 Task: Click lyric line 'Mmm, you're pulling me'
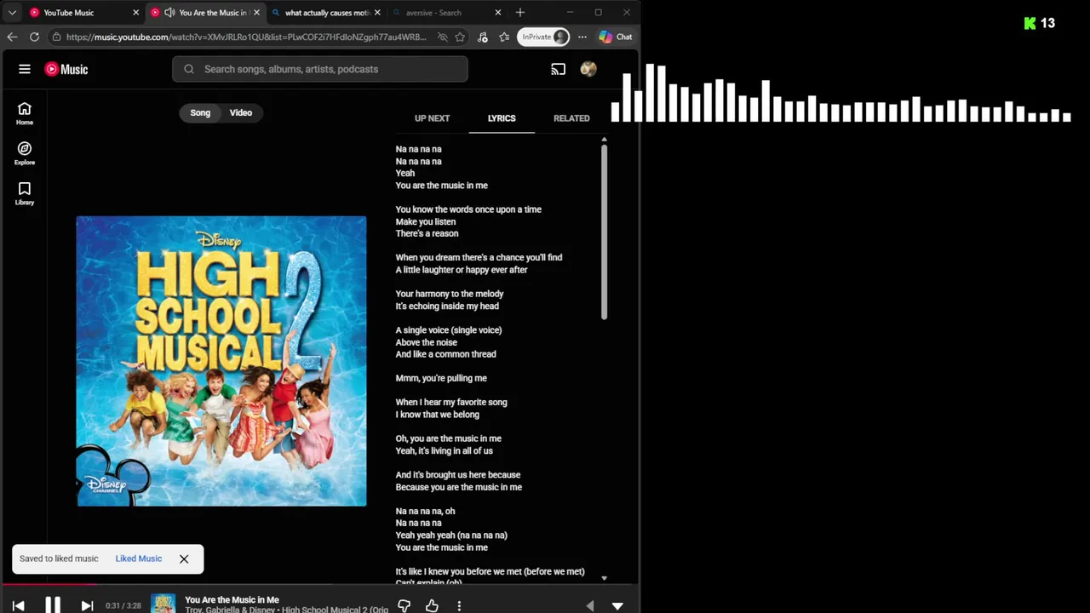(x=441, y=378)
